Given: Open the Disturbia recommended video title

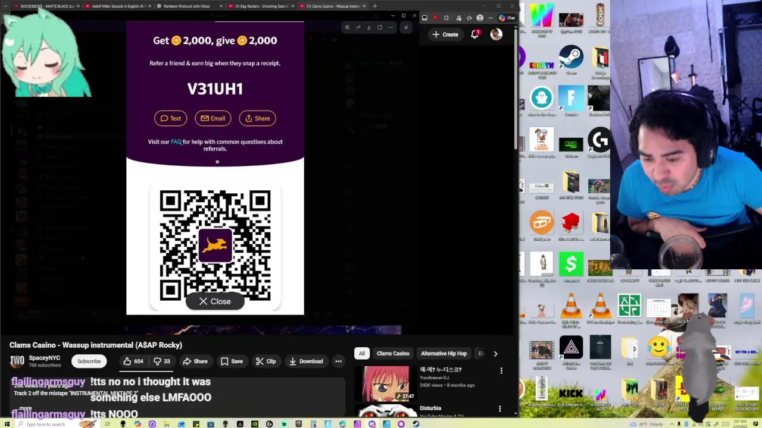Looking at the screenshot, I should (430, 408).
